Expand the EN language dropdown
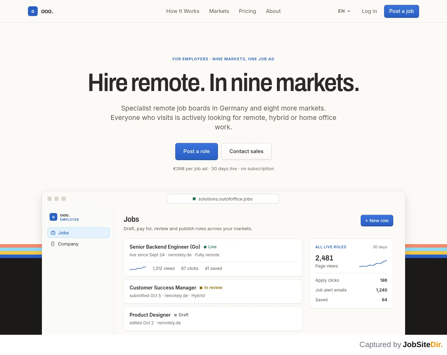 click(344, 11)
